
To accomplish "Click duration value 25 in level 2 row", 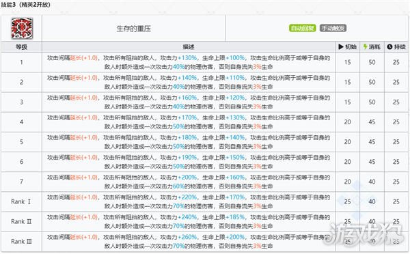I will click(x=396, y=83).
